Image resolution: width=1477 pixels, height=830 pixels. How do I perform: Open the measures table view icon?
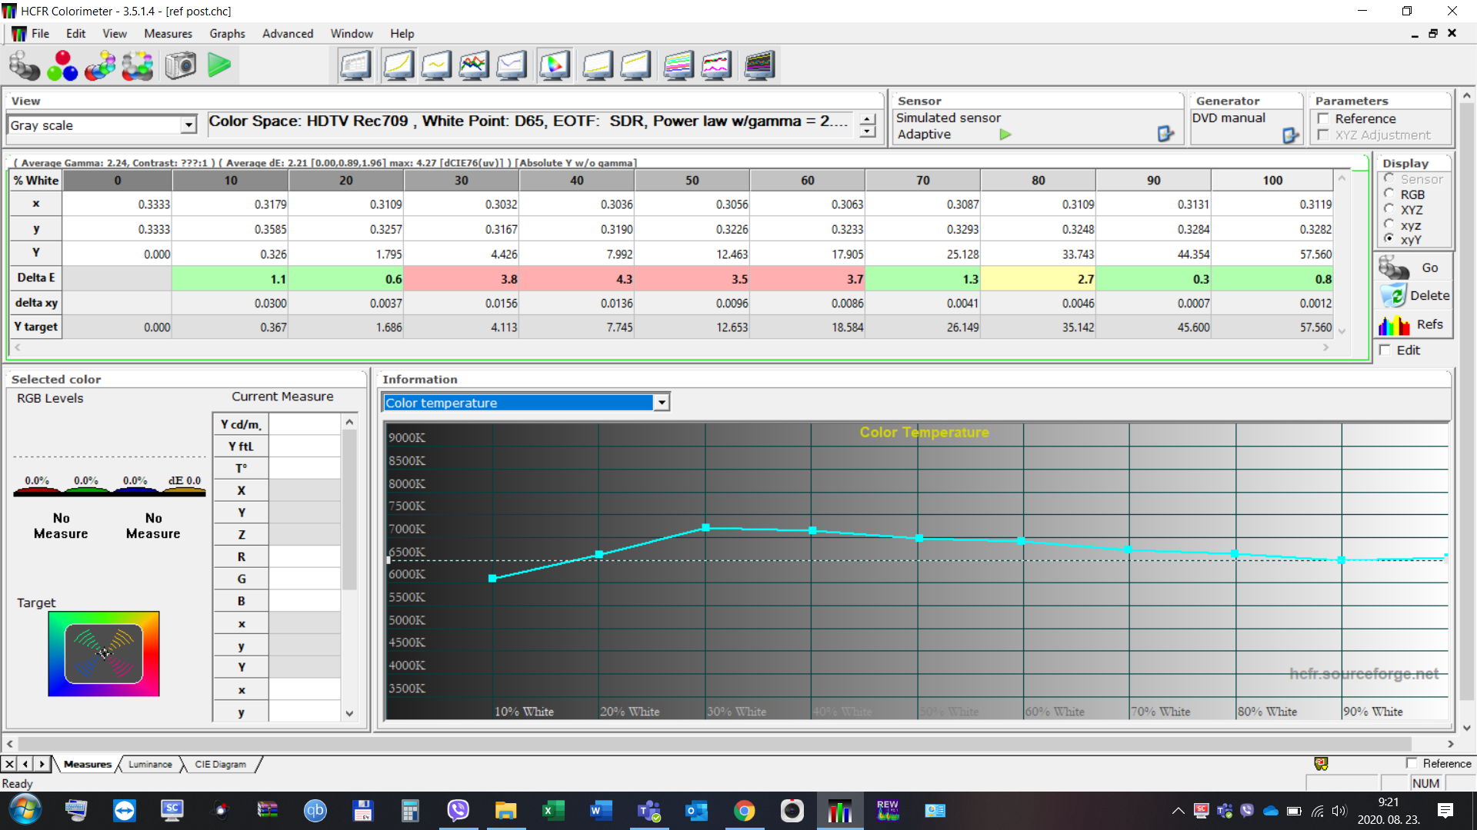(355, 65)
